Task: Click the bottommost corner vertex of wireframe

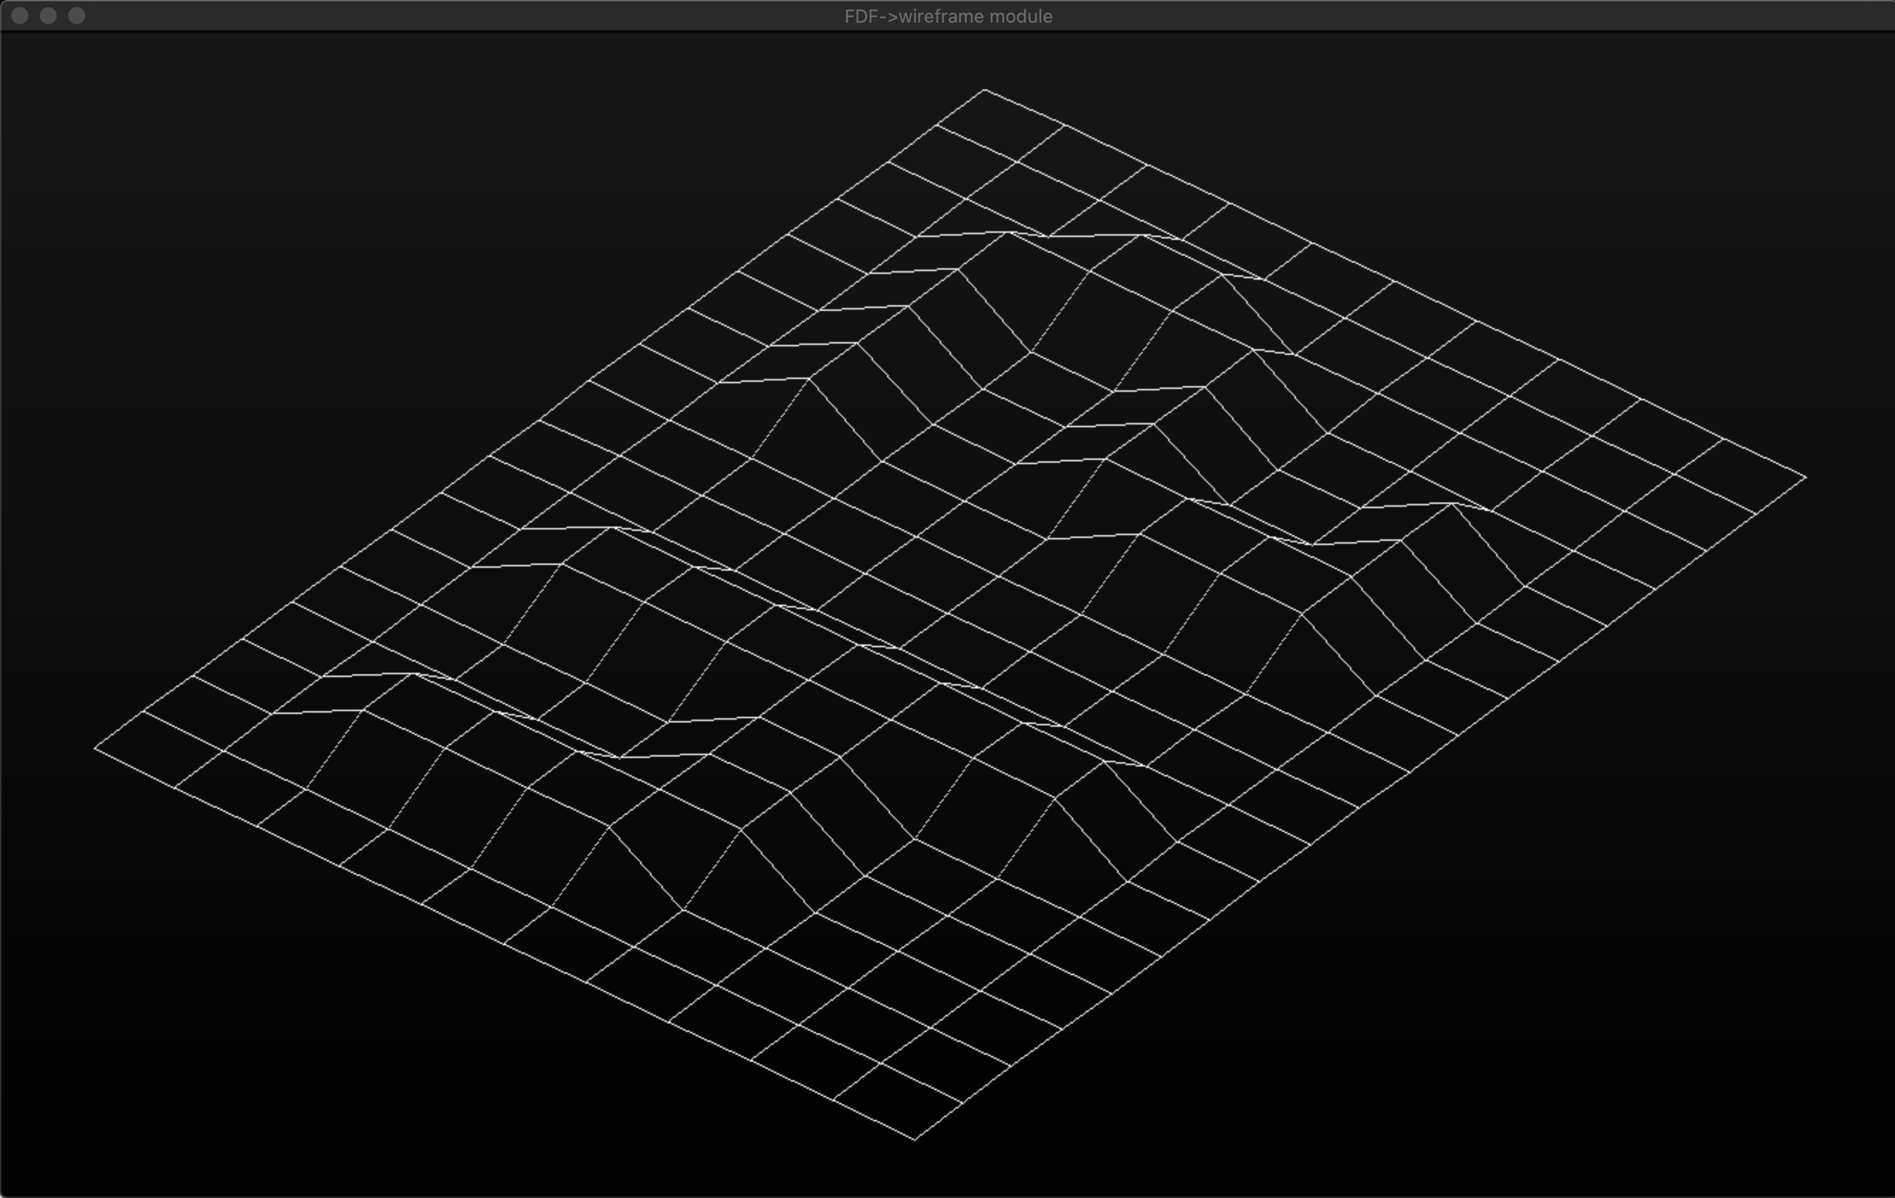Action: click(x=916, y=1139)
